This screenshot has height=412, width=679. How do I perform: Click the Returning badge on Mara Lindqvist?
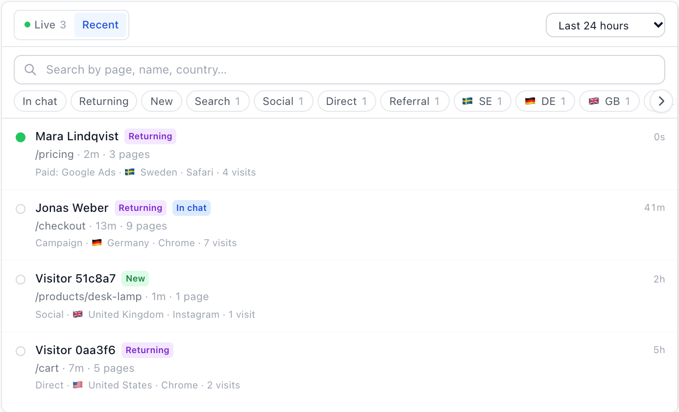click(150, 136)
